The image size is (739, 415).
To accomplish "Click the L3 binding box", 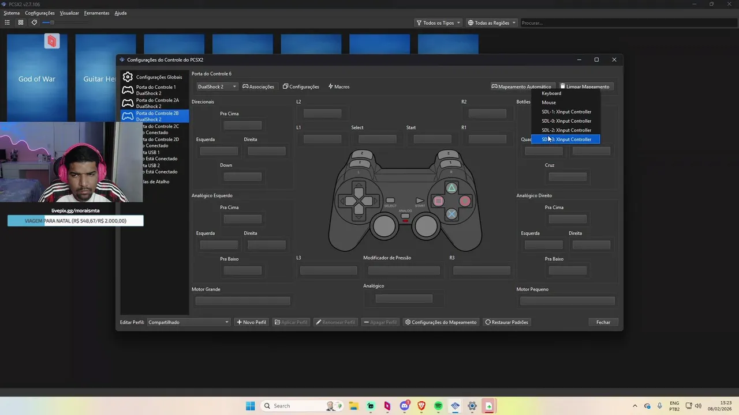I will [x=329, y=270].
